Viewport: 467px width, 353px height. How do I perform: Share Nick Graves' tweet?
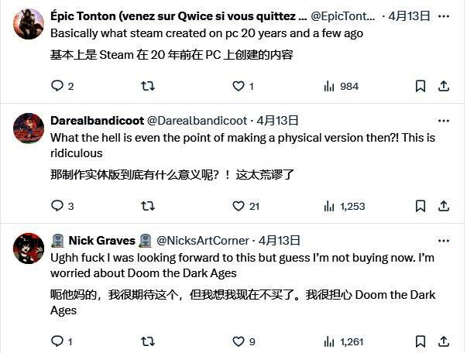pos(444,341)
